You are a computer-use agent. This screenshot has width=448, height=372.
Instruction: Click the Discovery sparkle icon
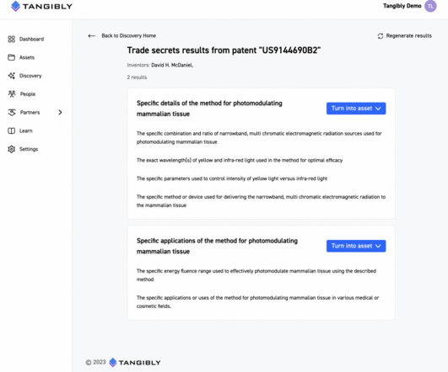pyautogui.click(x=12, y=76)
